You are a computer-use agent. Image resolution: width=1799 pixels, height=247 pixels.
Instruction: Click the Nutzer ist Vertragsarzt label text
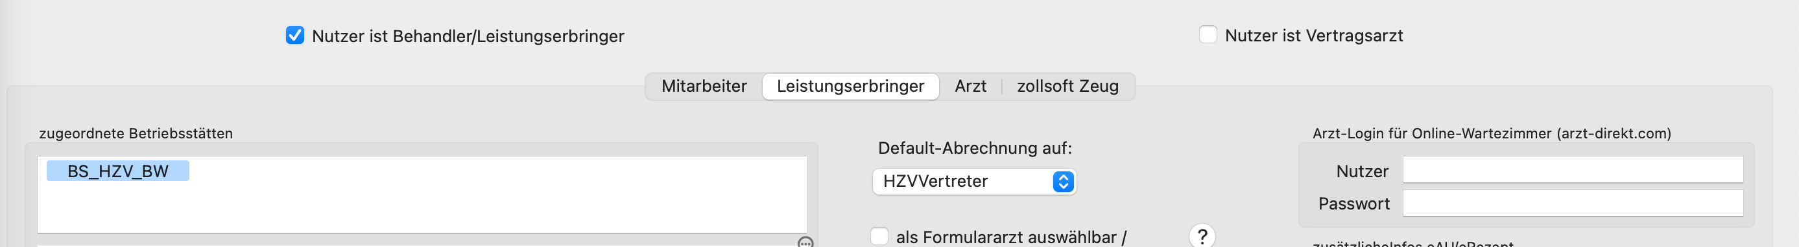1314,36
